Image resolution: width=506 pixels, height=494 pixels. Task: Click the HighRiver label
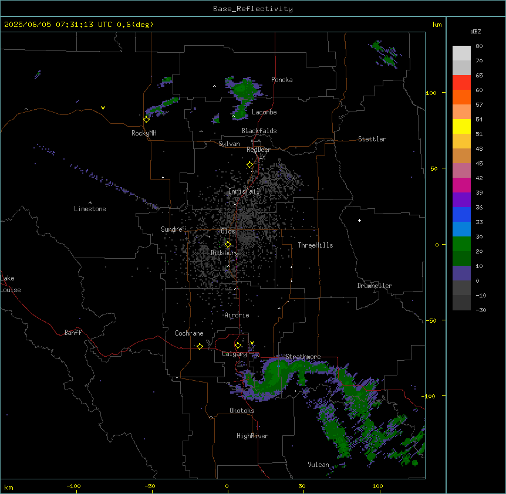point(252,436)
